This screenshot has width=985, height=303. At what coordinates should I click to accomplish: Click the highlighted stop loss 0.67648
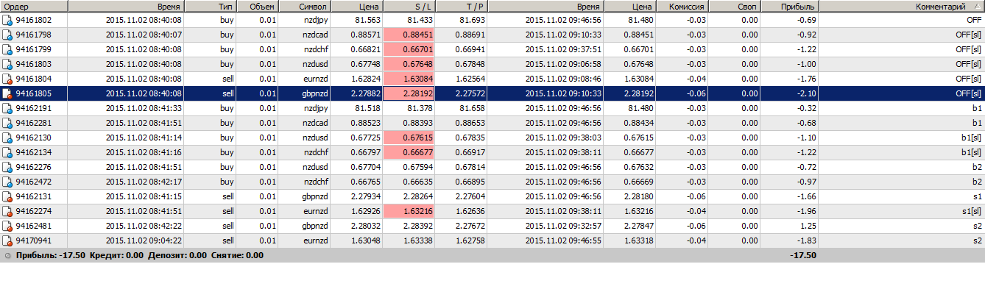click(x=409, y=64)
